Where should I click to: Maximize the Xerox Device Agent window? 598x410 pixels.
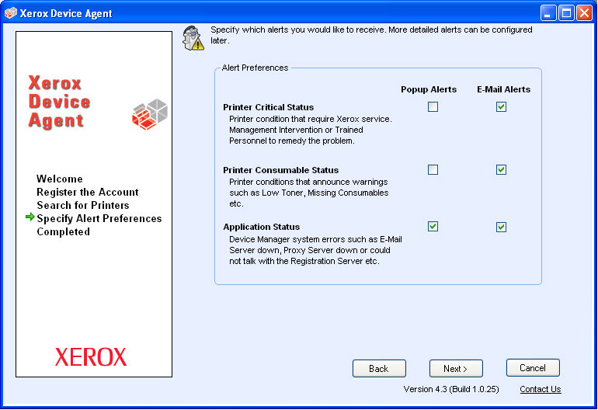(566, 13)
